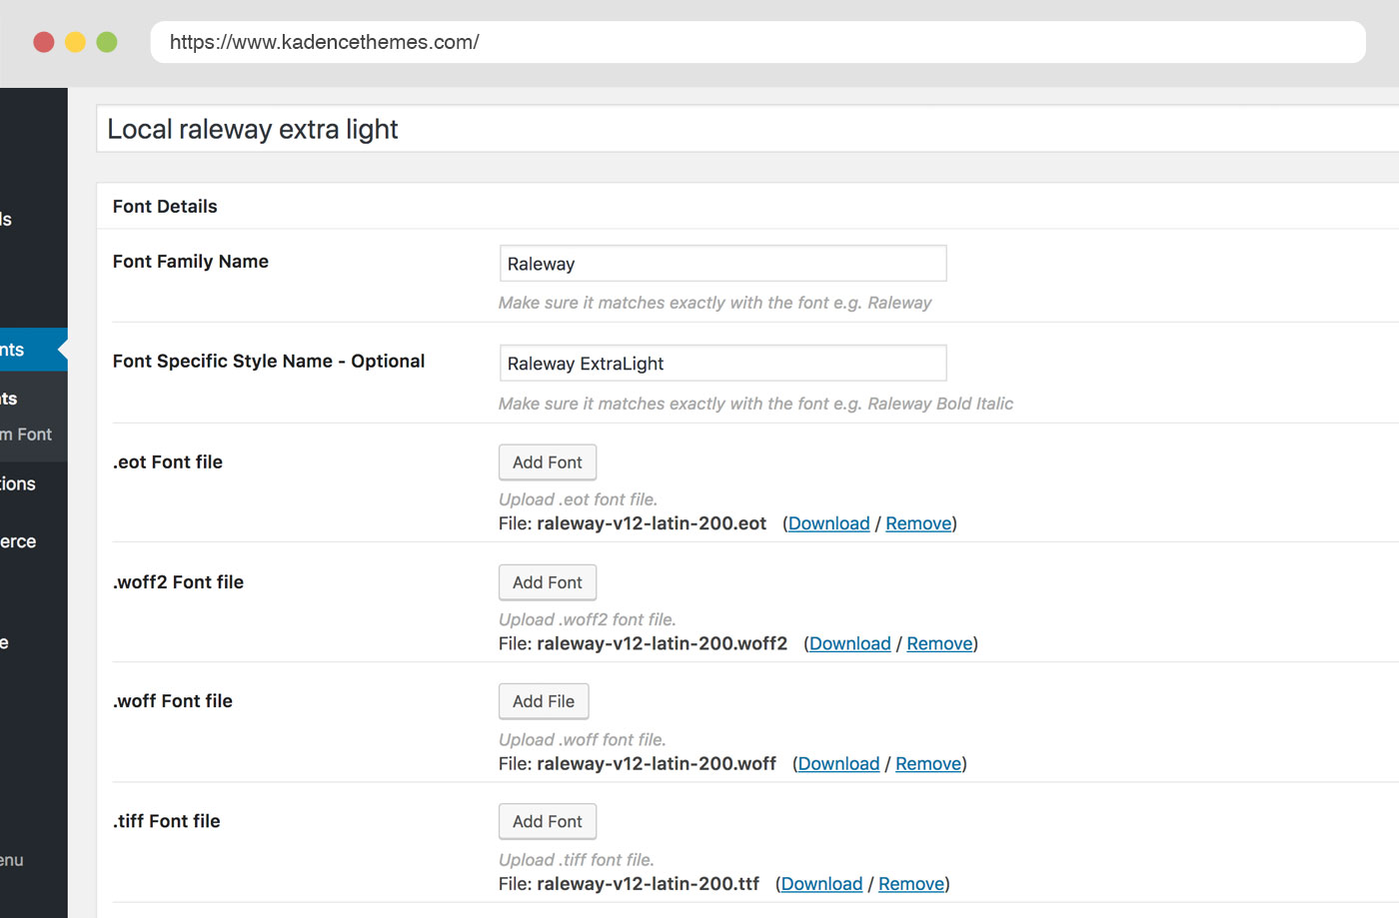The height and width of the screenshot is (918, 1399).
Task: Click the green maximize window dot
Action: (x=107, y=42)
